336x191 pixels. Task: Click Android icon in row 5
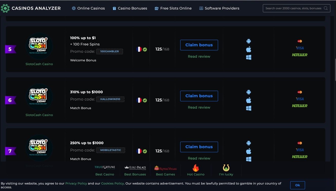pyautogui.click(x=249, y=41)
